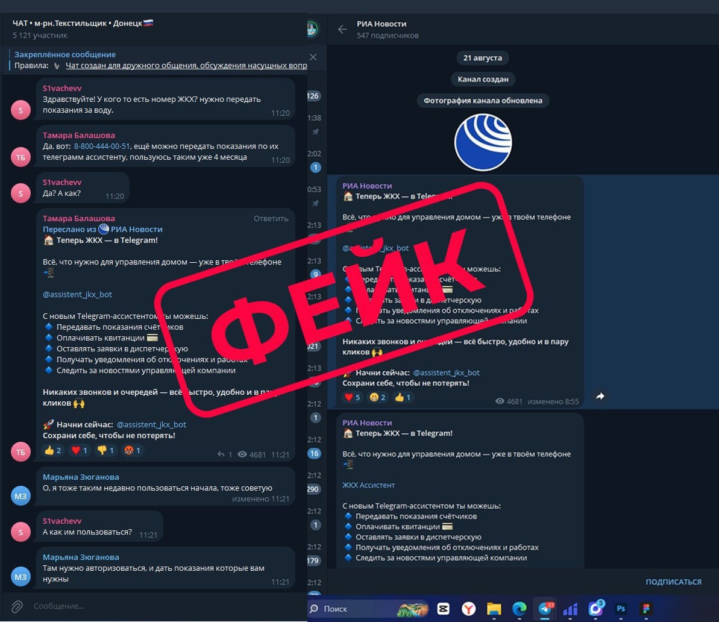The height and width of the screenshot is (622, 719).
Task: Open pinned message 'Закреплённое сообщение'
Action: coord(158,60)
